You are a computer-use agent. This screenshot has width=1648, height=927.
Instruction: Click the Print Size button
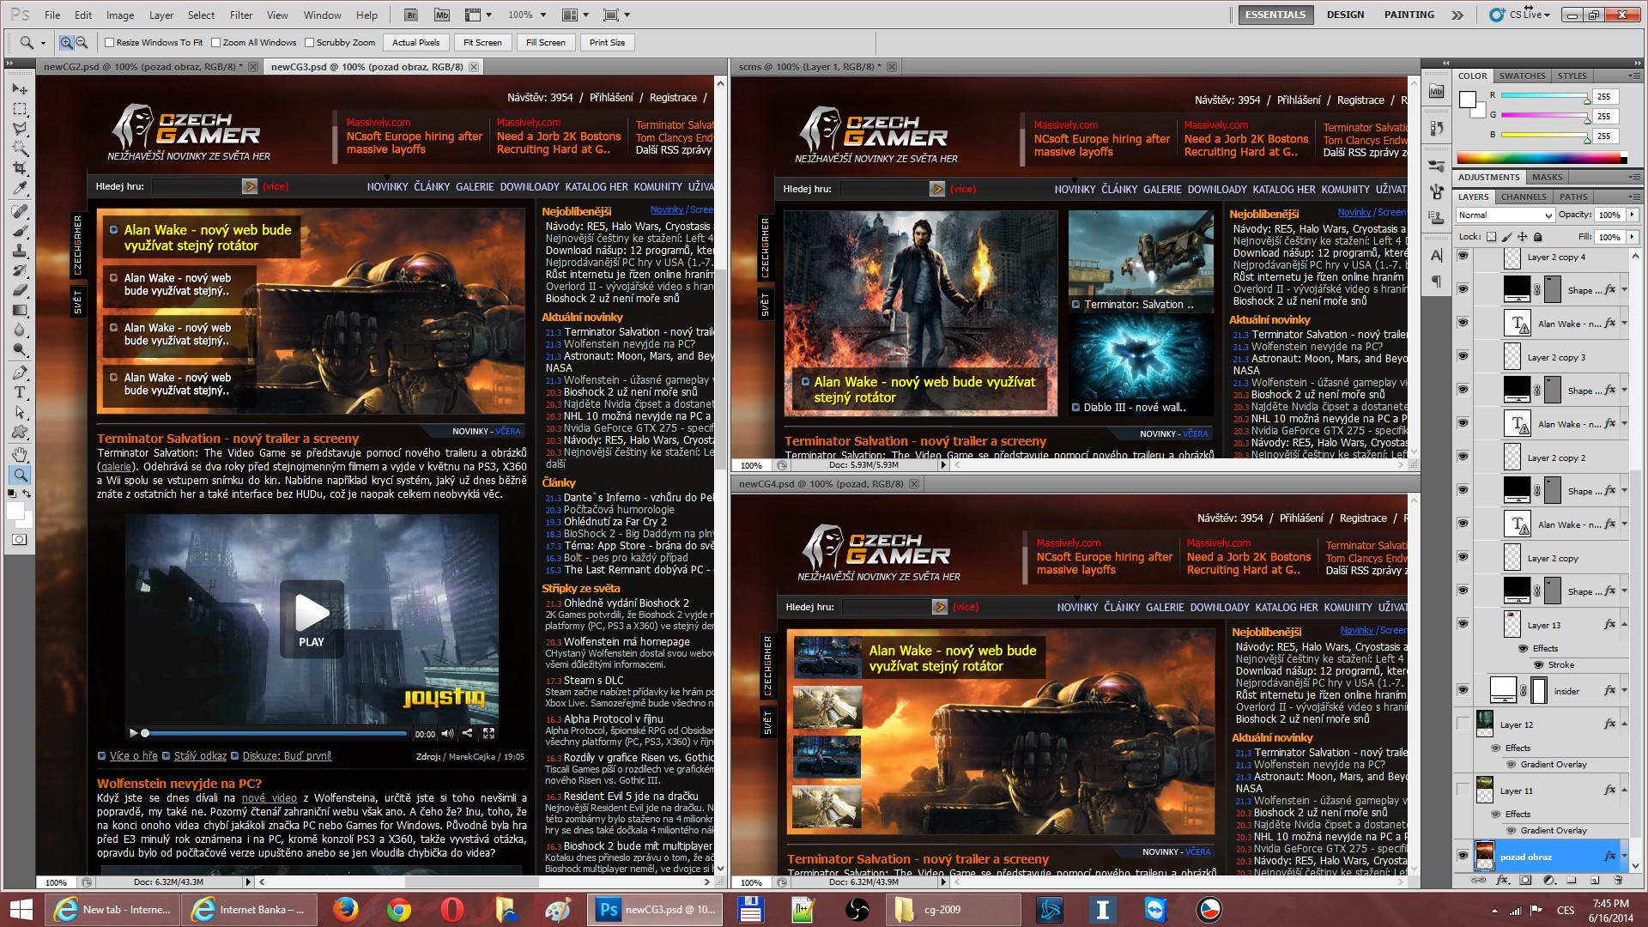pyautogui.click(x=607, y=42)
